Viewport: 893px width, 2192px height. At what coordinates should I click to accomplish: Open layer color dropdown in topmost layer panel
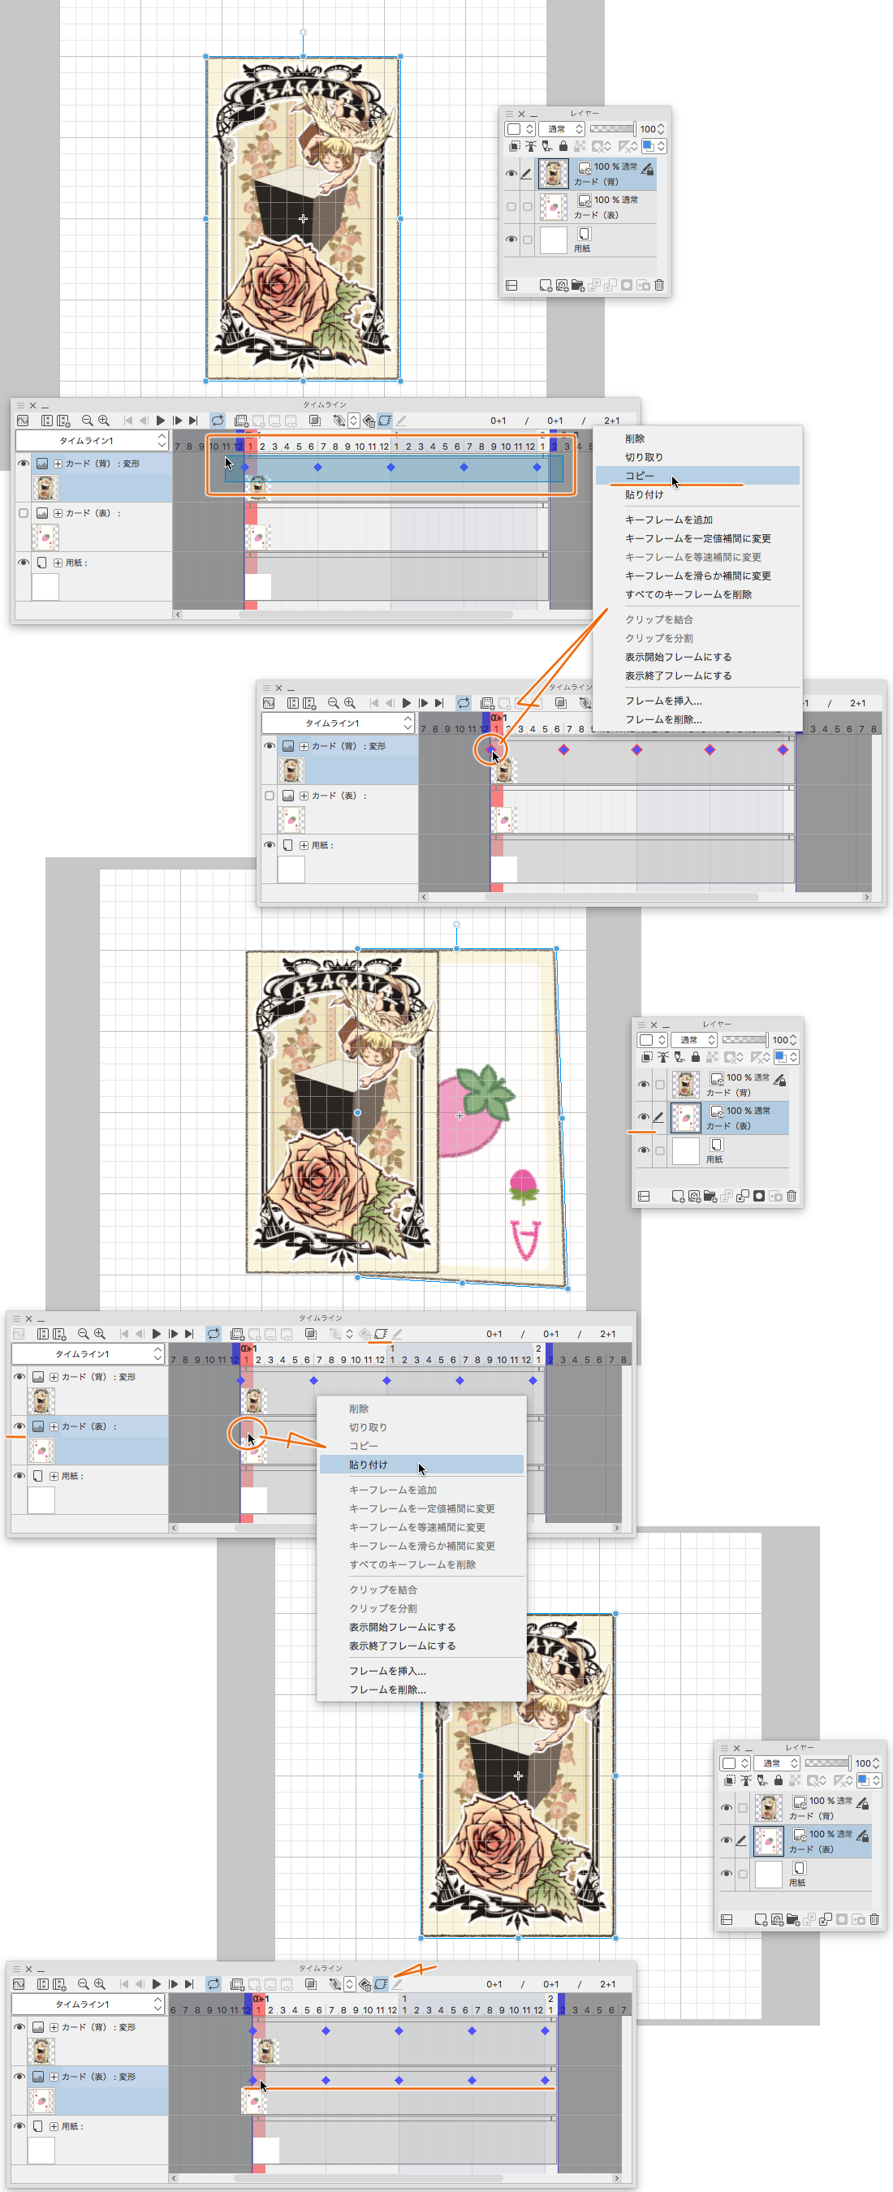point(654,146)
